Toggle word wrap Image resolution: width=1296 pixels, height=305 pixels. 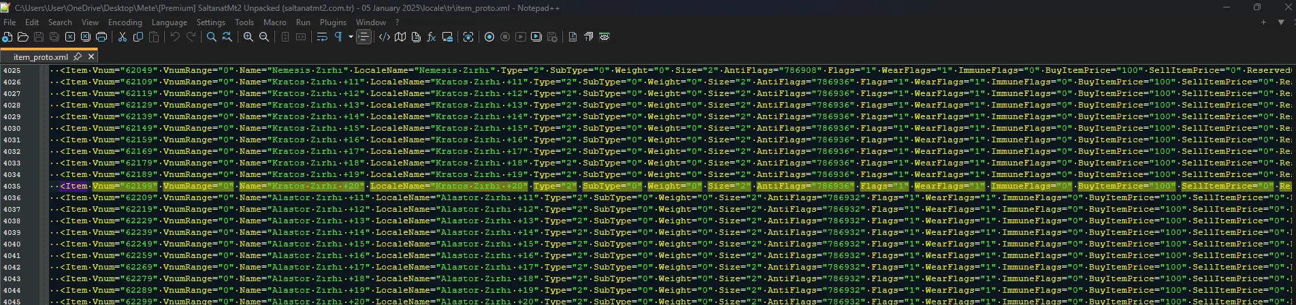pyautogui.click(x=322, y=37)
